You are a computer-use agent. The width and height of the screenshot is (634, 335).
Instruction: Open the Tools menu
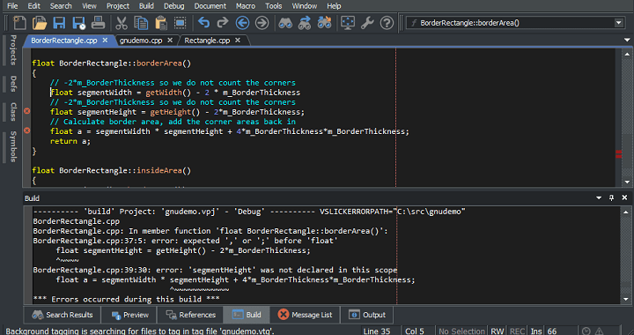(274, 6)
